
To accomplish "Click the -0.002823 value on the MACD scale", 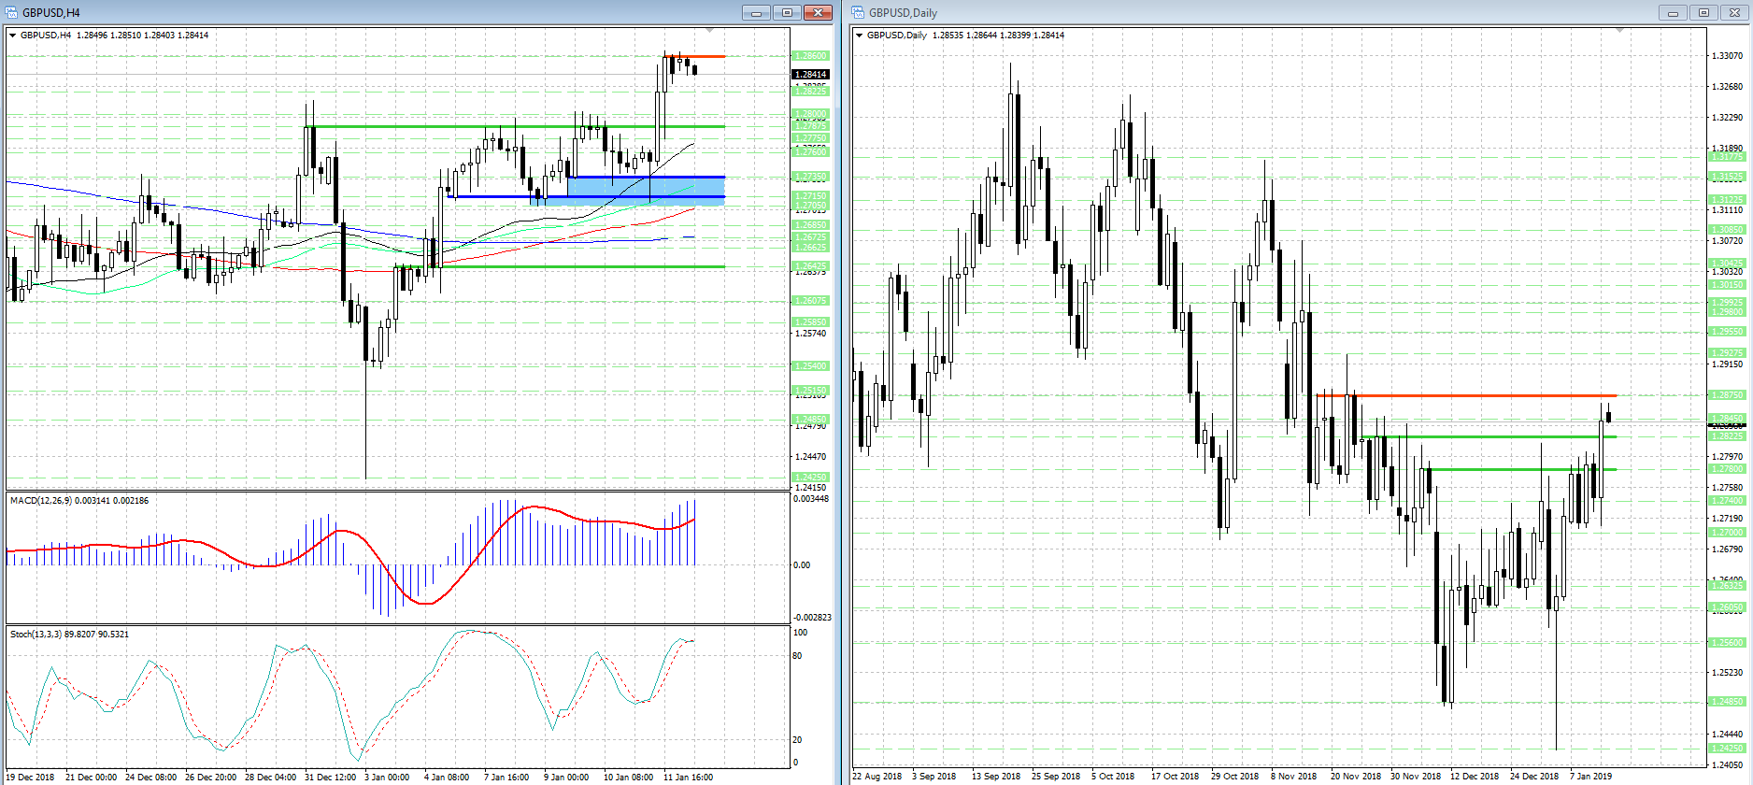I will 812,618.
